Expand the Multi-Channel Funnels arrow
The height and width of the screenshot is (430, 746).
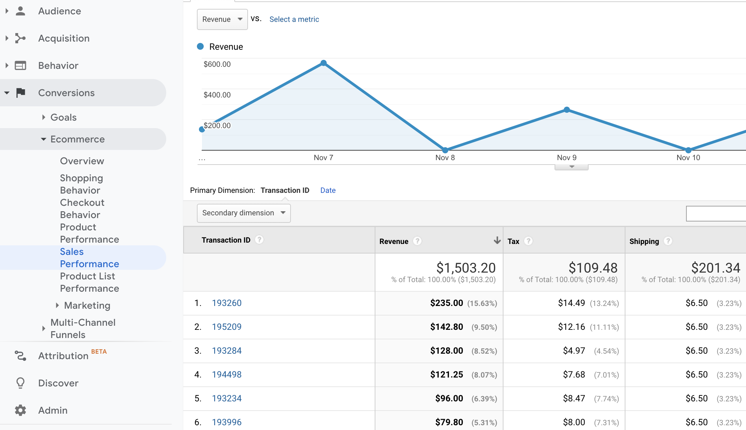(44, 328)
